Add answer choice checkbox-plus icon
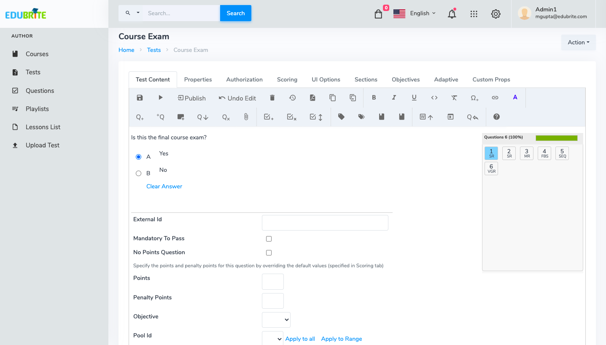The height and width of the screenshot is (345, 606). tap(269, 117)
